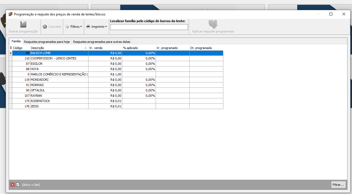Minimize the Programação e reajuste window

pos(318,14)
